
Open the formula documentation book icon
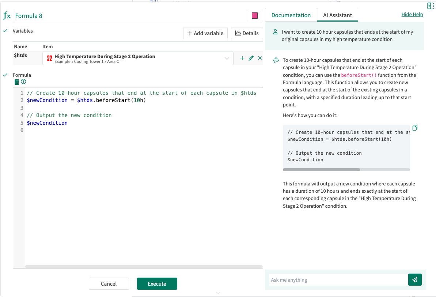coord(17,82)
